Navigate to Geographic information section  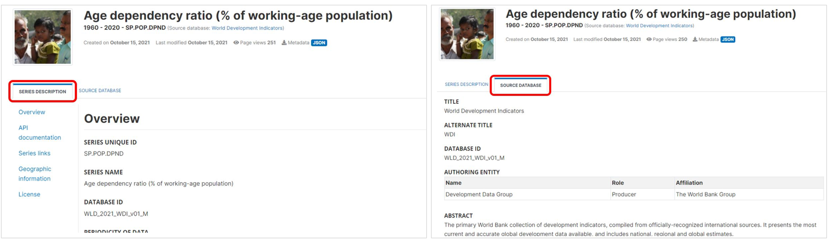coord(34,173)
